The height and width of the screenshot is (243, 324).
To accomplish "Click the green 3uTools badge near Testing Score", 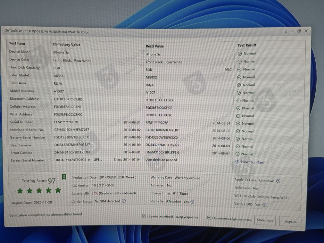I will (x=64, y=177).
